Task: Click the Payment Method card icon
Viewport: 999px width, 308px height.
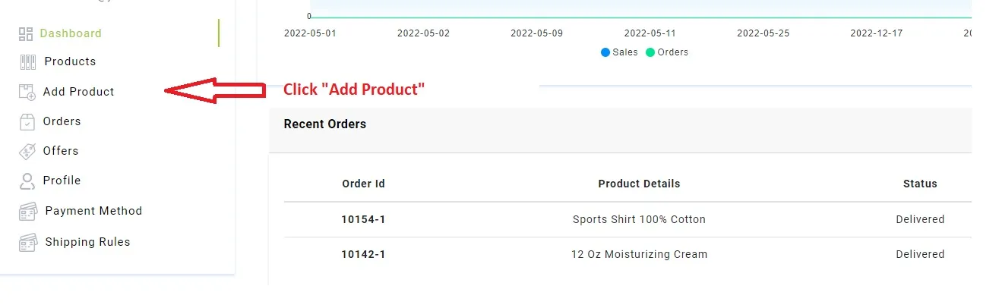Action: tap(28, 211)
